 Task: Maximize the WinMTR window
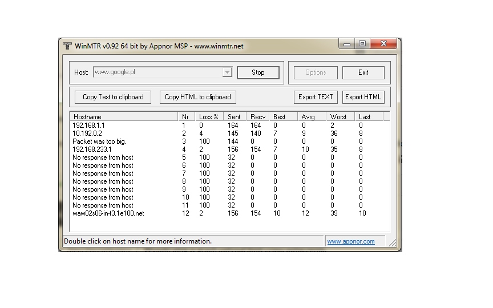tap(362, 44)
